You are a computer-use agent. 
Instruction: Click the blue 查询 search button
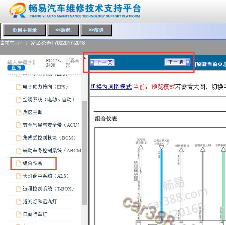(x=16, y=67)
